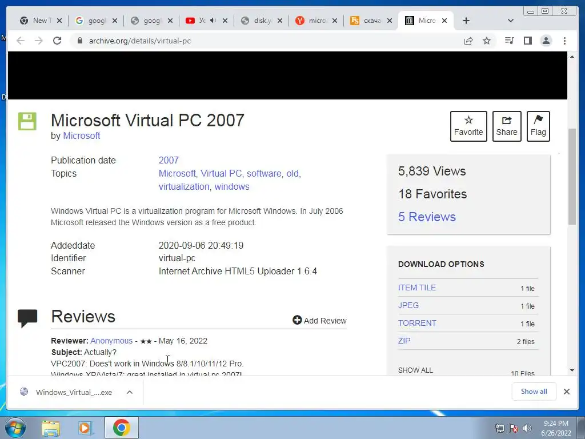Screen dimensions: 585x439
Task: Click the Reviews speech bubble icon
Action: click(27, 318)
